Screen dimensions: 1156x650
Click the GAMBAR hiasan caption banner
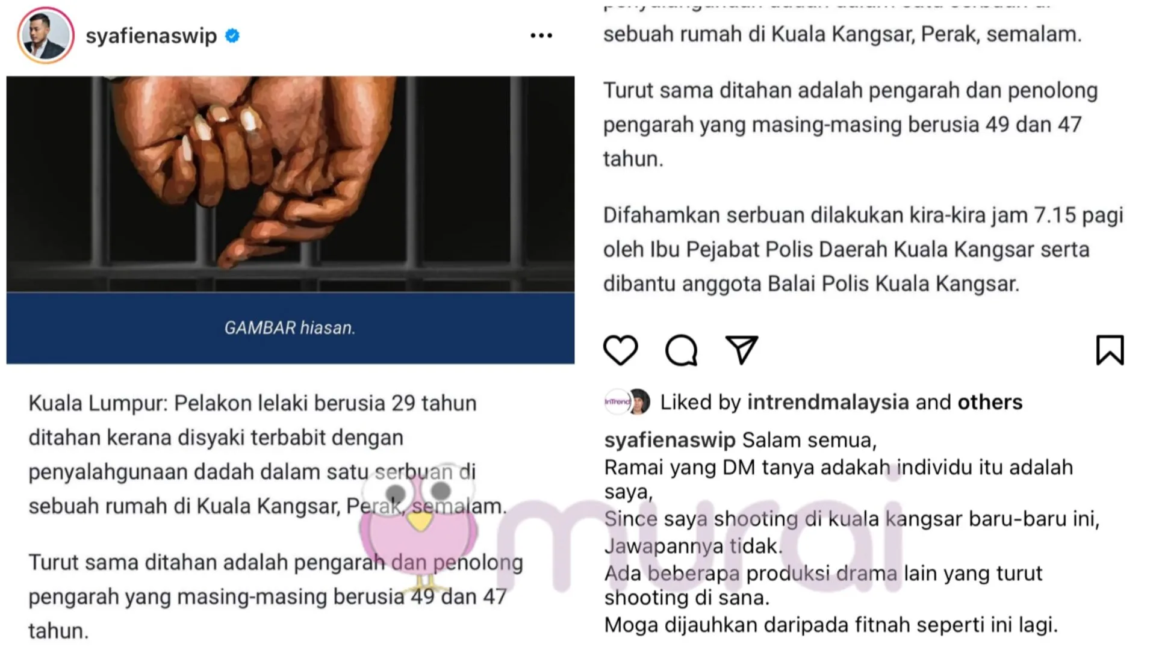290,328
